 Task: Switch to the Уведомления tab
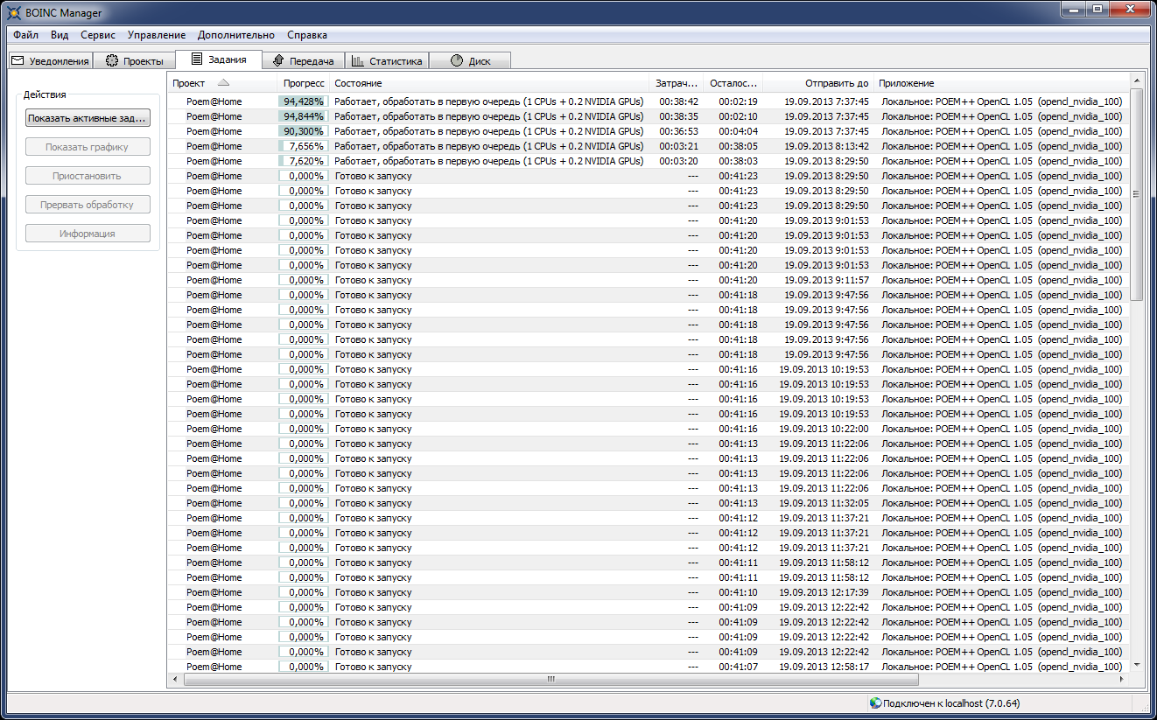coord(51,60)
